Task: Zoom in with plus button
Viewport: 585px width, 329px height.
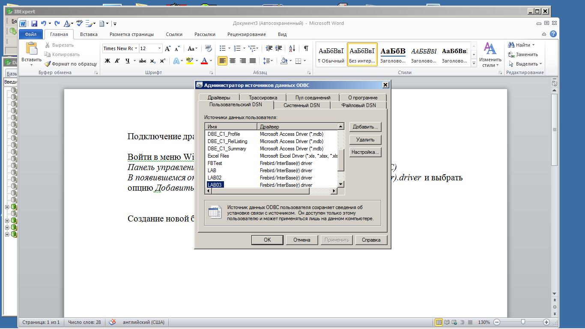Action: (x=546, y=322)
